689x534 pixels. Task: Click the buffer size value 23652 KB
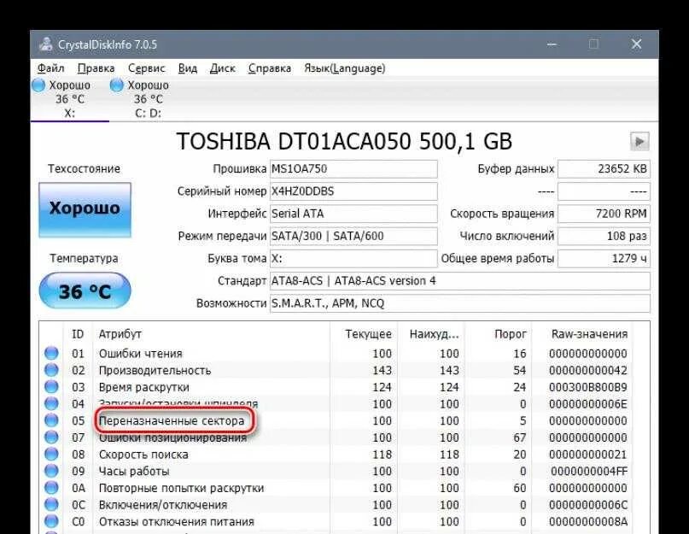tap(604, 169)
